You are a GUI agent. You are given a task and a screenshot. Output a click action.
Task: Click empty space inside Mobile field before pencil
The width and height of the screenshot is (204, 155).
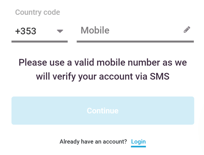pyautogui.click(x=146, y=30)
